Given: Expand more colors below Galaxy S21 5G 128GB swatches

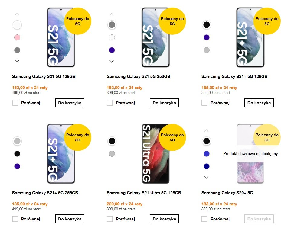Looking at the screenshot, I should (17, 61).
